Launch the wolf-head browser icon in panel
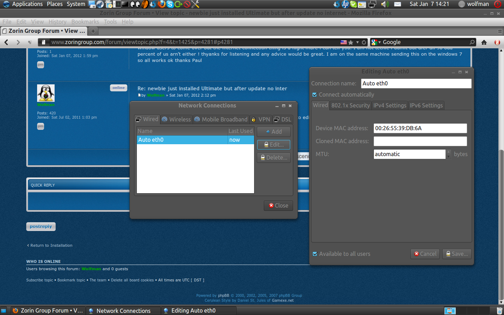 coord(100,4)
